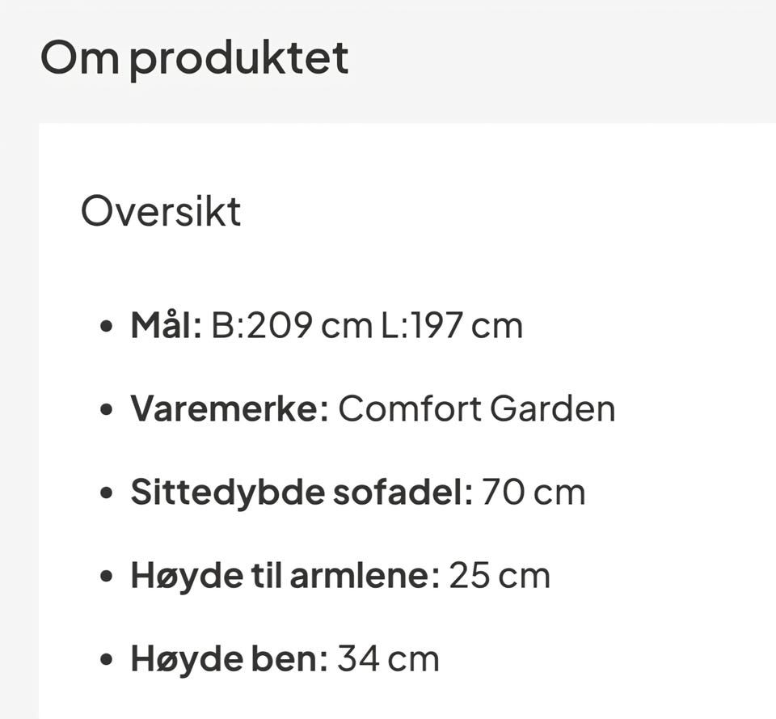Click the 'L:197 cm' length value

(452, 326)
